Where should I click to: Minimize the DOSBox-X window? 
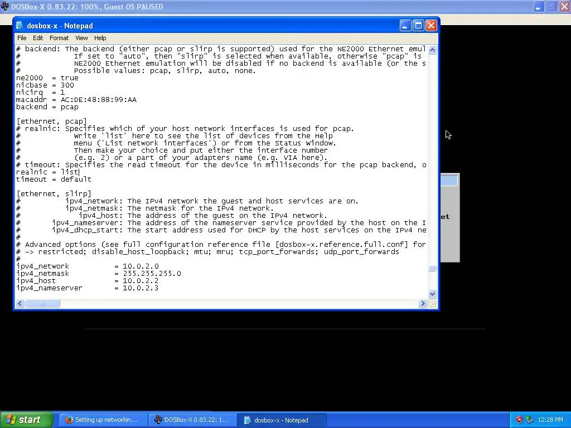point(539,7)
